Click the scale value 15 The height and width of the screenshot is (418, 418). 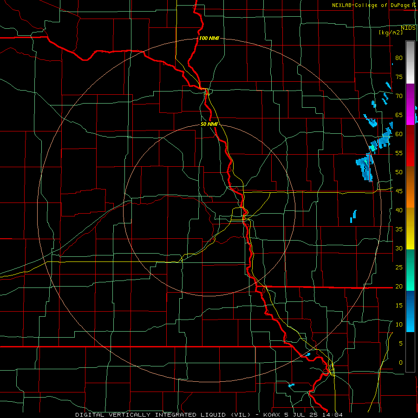coord(399,305)
